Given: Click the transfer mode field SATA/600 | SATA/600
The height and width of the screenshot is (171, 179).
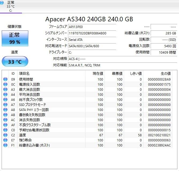Looking at the screenshot, I should (x=92, y=46).
